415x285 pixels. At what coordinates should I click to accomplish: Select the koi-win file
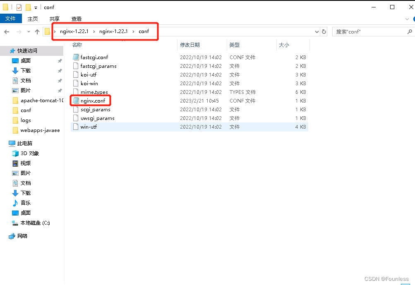pos(89,84)
